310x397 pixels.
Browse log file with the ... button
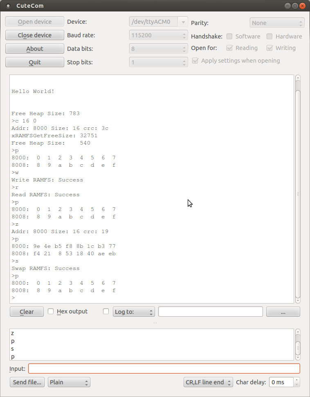(283, 312)
